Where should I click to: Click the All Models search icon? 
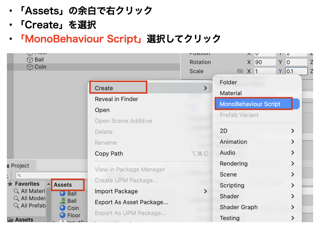coord(16,198)
